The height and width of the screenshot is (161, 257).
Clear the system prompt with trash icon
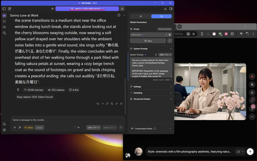156,55
